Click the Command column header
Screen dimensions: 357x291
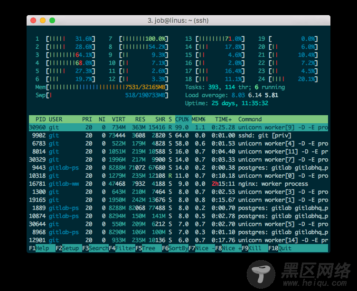tap(250, 119)
